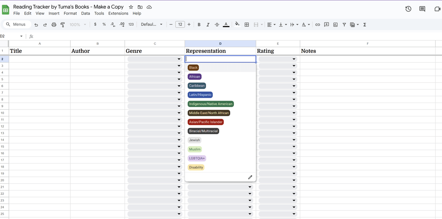This screenshot has height=219, width=442.
Task: Click the print icon
Action: [54, 25]
